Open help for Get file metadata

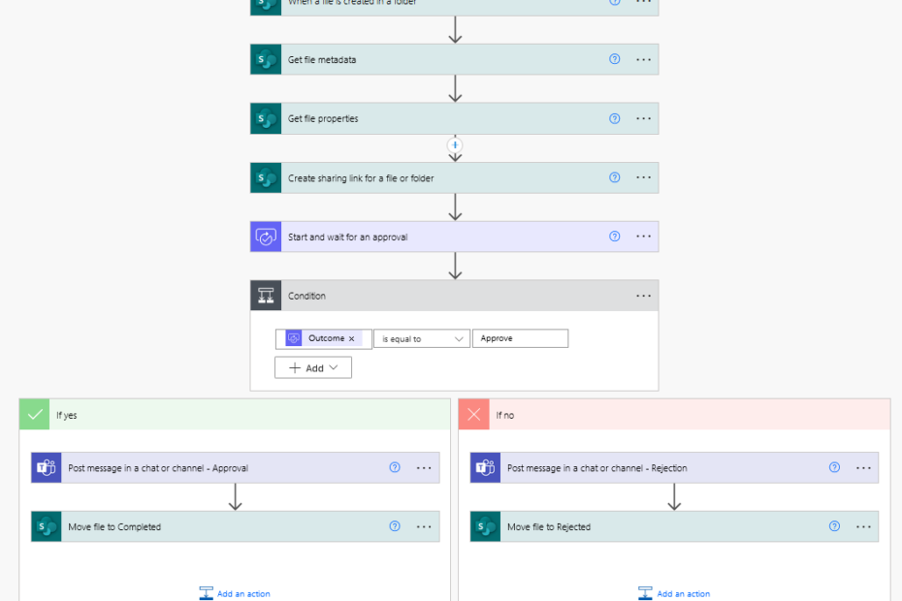point(614,59)
